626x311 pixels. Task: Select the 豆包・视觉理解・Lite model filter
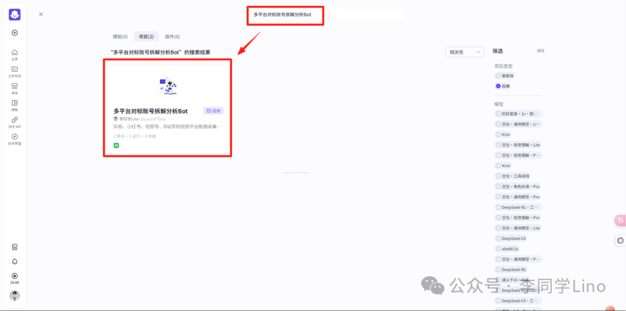518,145
